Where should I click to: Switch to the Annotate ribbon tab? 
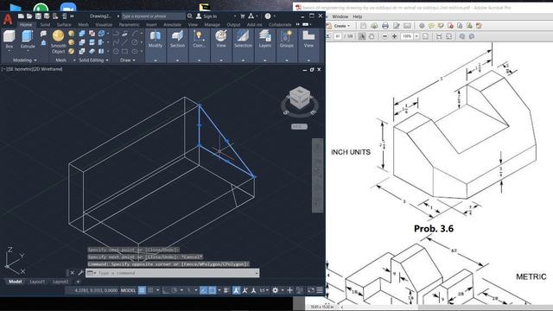(172, 25)
